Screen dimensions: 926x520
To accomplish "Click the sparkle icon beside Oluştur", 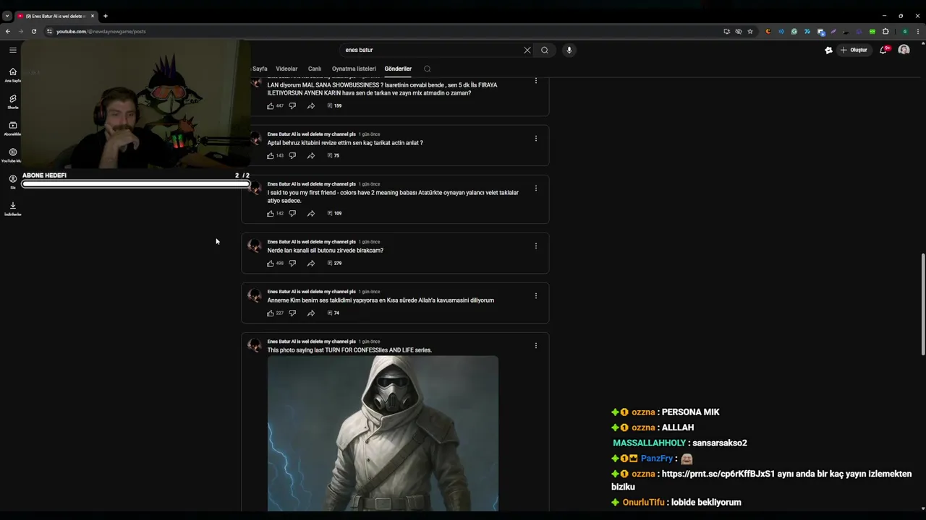I will point(828,50).
